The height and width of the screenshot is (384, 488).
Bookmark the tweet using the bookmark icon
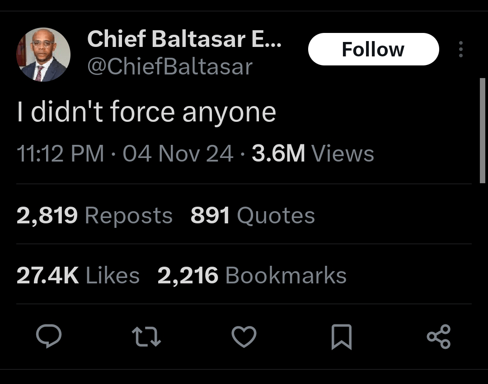click(342, 337)
